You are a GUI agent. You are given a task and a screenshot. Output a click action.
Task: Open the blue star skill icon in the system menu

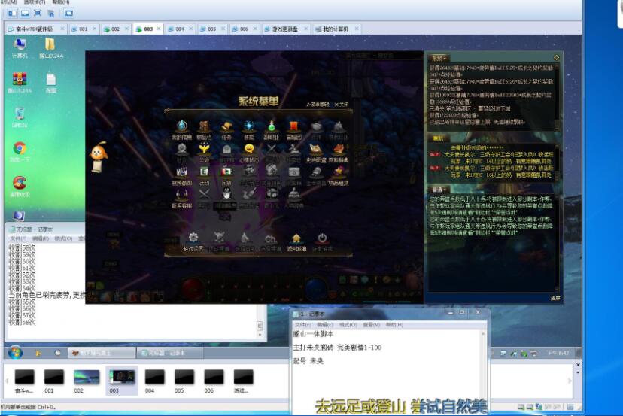click(249, 127)
